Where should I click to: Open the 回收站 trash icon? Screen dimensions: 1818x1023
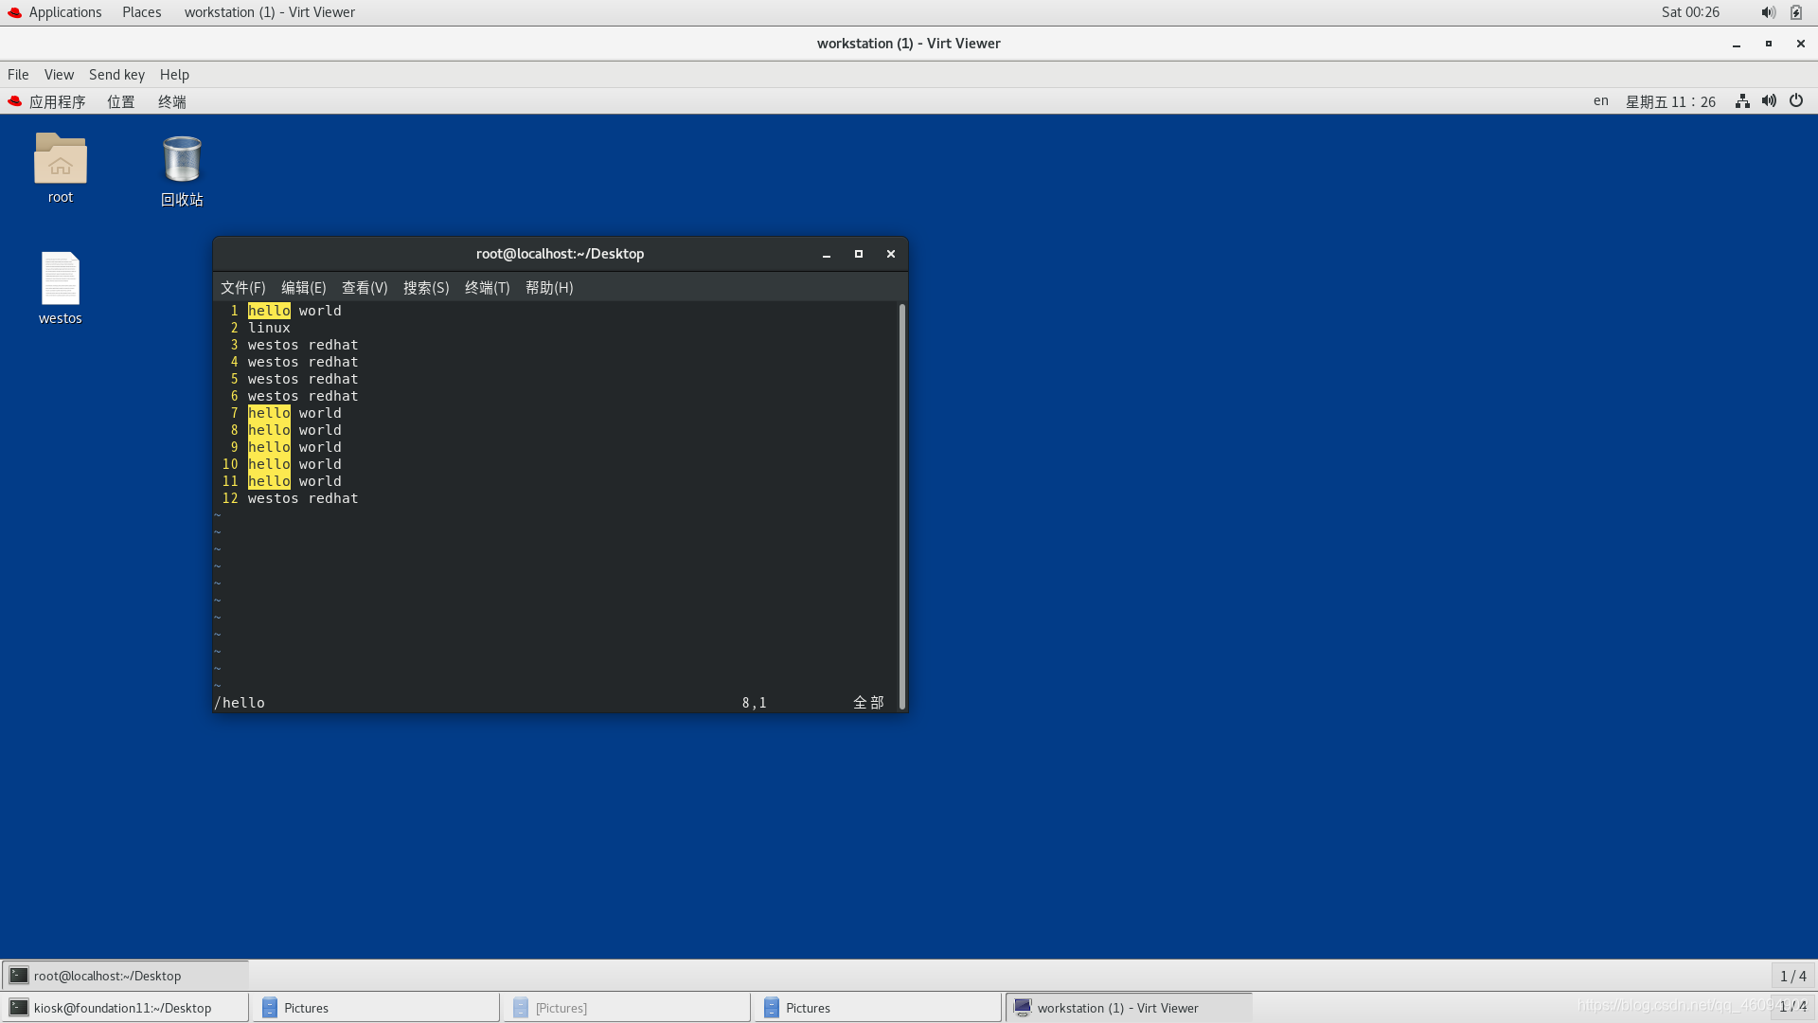click(x=182, y=159)
